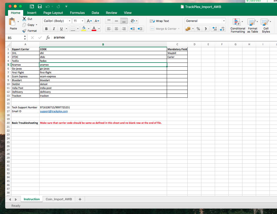The height and width of the screenshot is (214, 277).
Task: Open the font size dropdown arrow
Action: click(82, 21)
